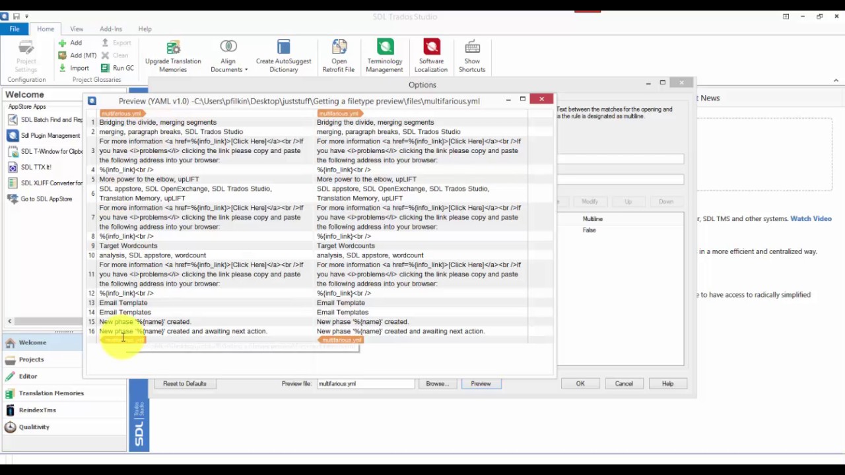Open Sdl Plugin Management app
The image size is (845, 475).
(44, 136)
